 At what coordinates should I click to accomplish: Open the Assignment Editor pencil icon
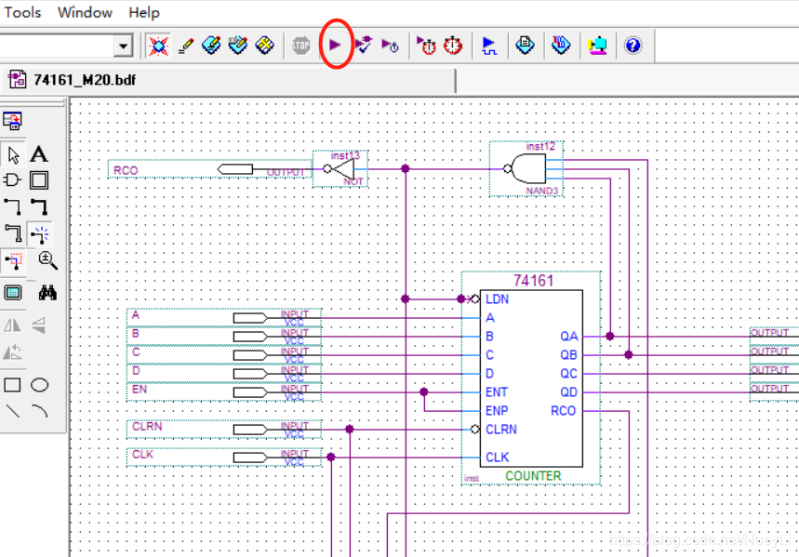pos(186,46)
